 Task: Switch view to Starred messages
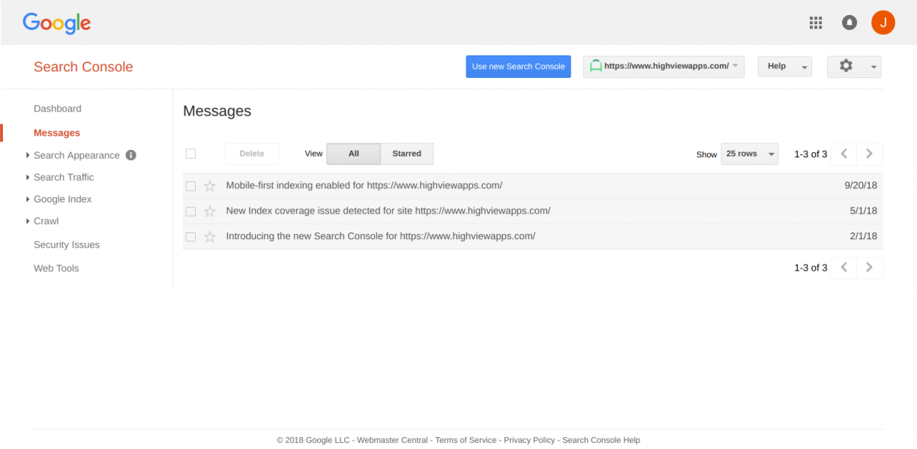(406, 154)
